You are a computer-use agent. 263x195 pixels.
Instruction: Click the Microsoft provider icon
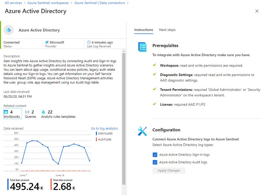click(x=47, y=42)
